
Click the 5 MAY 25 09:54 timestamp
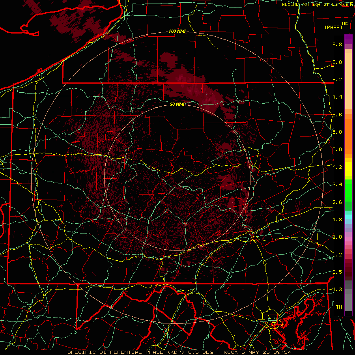pos(266,352)
